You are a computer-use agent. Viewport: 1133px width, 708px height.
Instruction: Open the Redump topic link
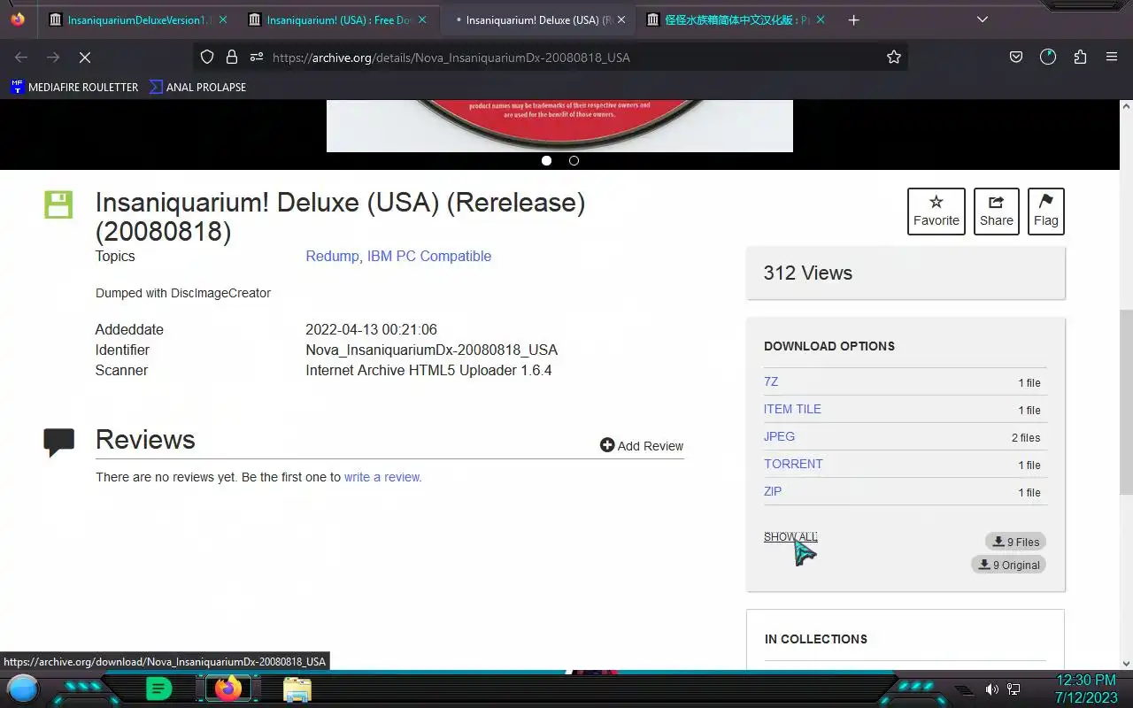click(x=332, y=256)
